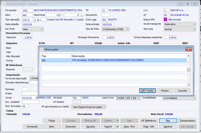Click the Portador field 001
Viewport: 201px width, 133px height.
point(77,98)
